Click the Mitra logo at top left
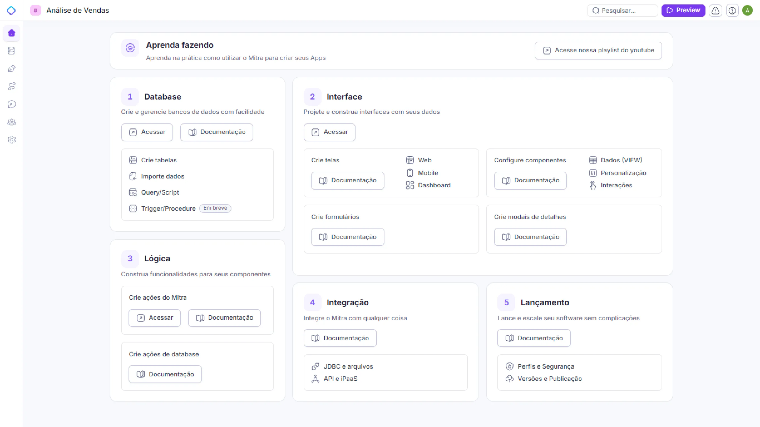Image resolution: width=760 pixels, height=427 pixels. pos(11,11)
